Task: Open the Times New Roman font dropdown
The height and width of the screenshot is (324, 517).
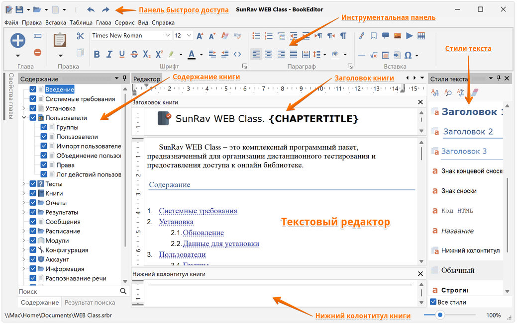Action: tap(168, 36)
